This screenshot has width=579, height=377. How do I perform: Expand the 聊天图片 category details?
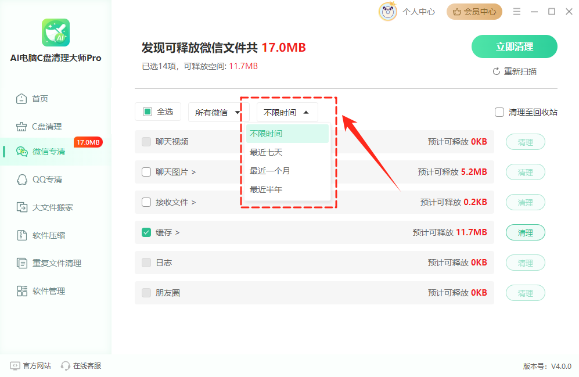click(193, 172)
